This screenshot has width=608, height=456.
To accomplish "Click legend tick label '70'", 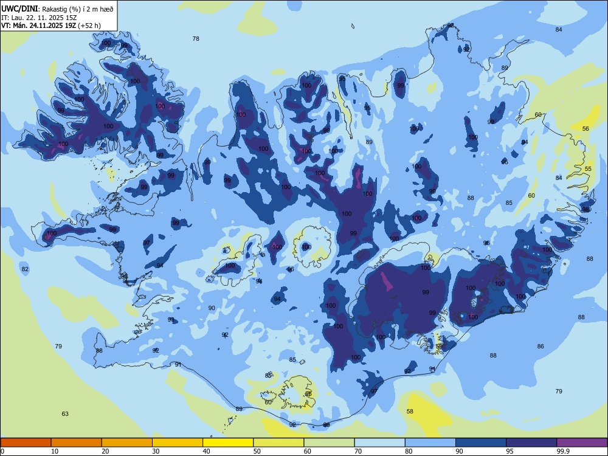I will click(x=358, y=451).
